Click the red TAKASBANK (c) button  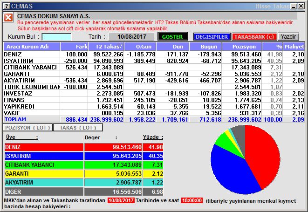click(254, 37)
